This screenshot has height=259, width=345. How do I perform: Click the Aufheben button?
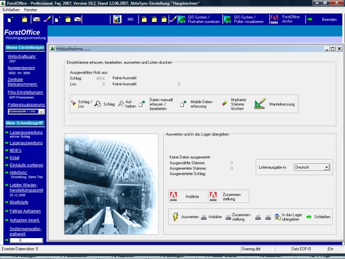[x=127, y=104]
